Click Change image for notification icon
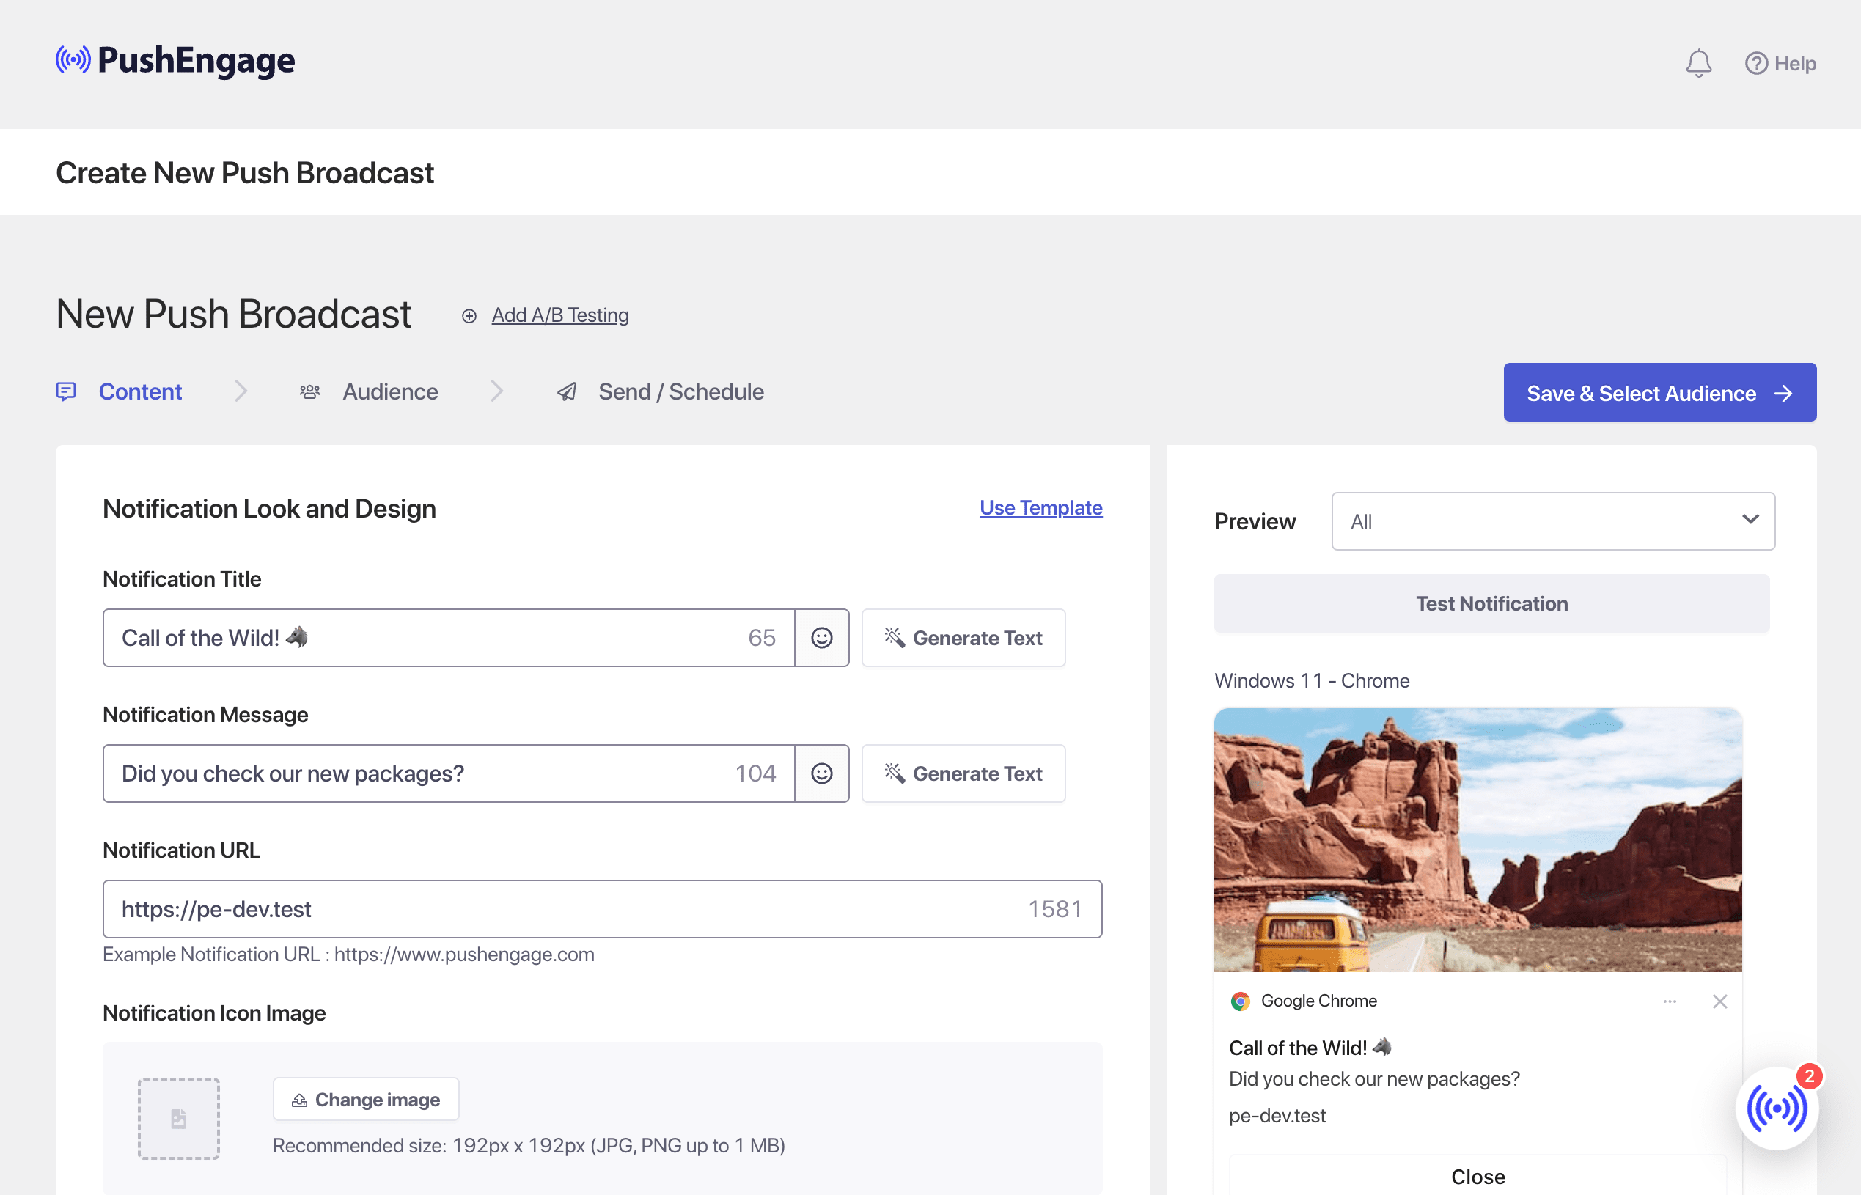This screenshot has width=1861, height=1195. pyautogui.click(x=365, y=1099)
